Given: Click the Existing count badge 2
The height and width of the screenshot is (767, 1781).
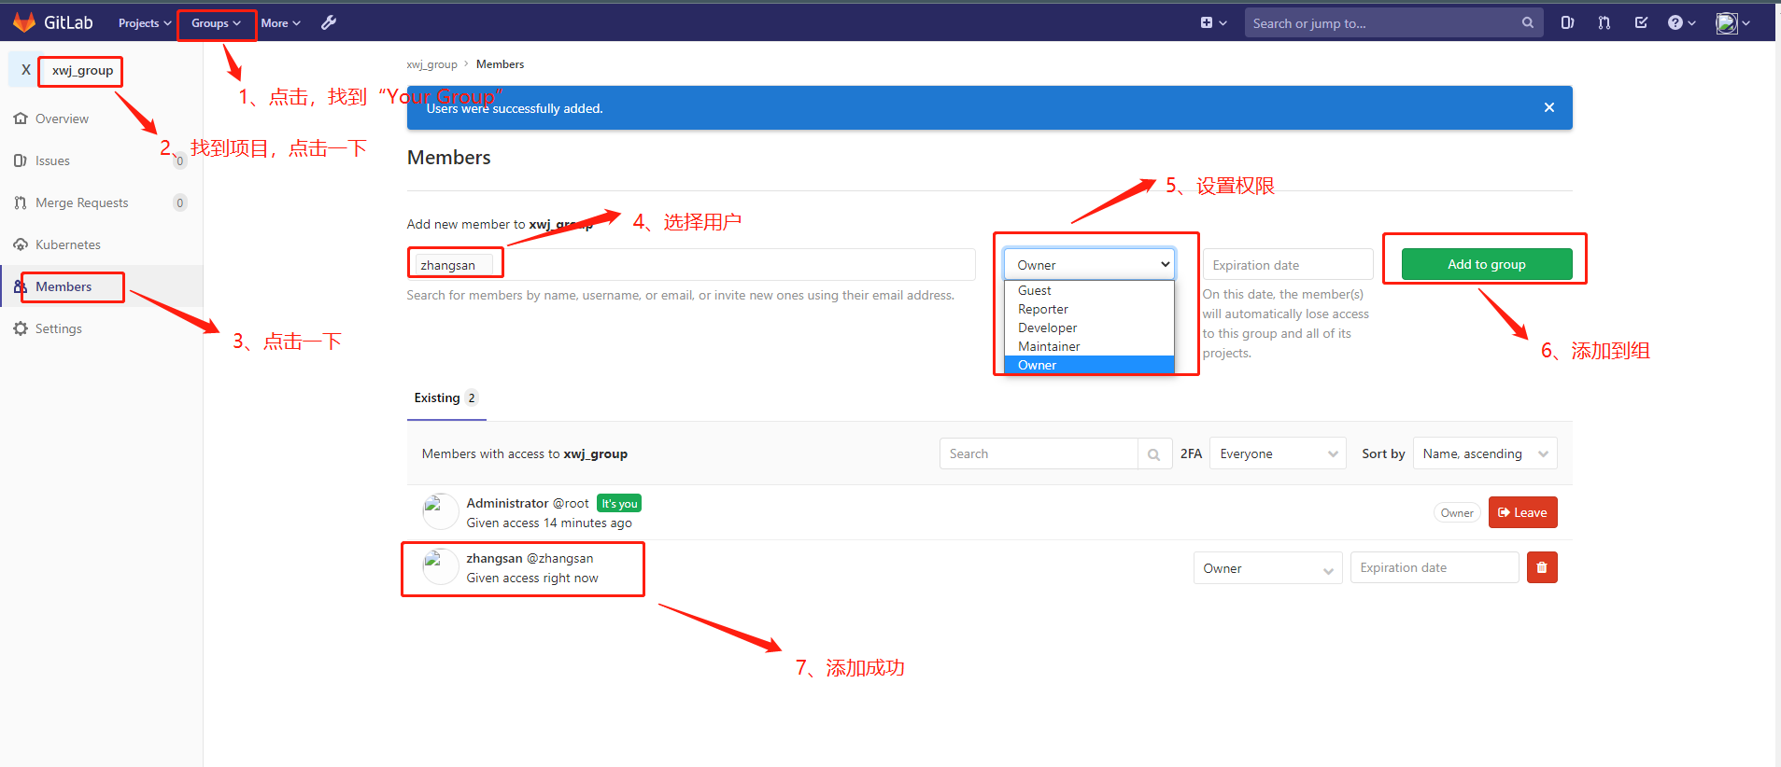Looking at the screenshot, I should 472,398.
